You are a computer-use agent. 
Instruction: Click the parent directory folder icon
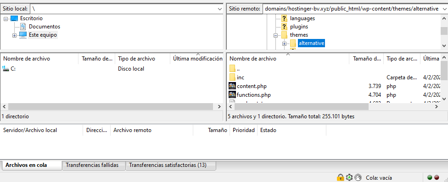(x=232, y=69)
